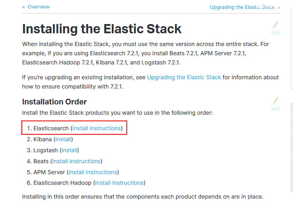Screen dimensions: 293x211
Task: Open the Overview previous-page link
Action: tap(39, 7)
